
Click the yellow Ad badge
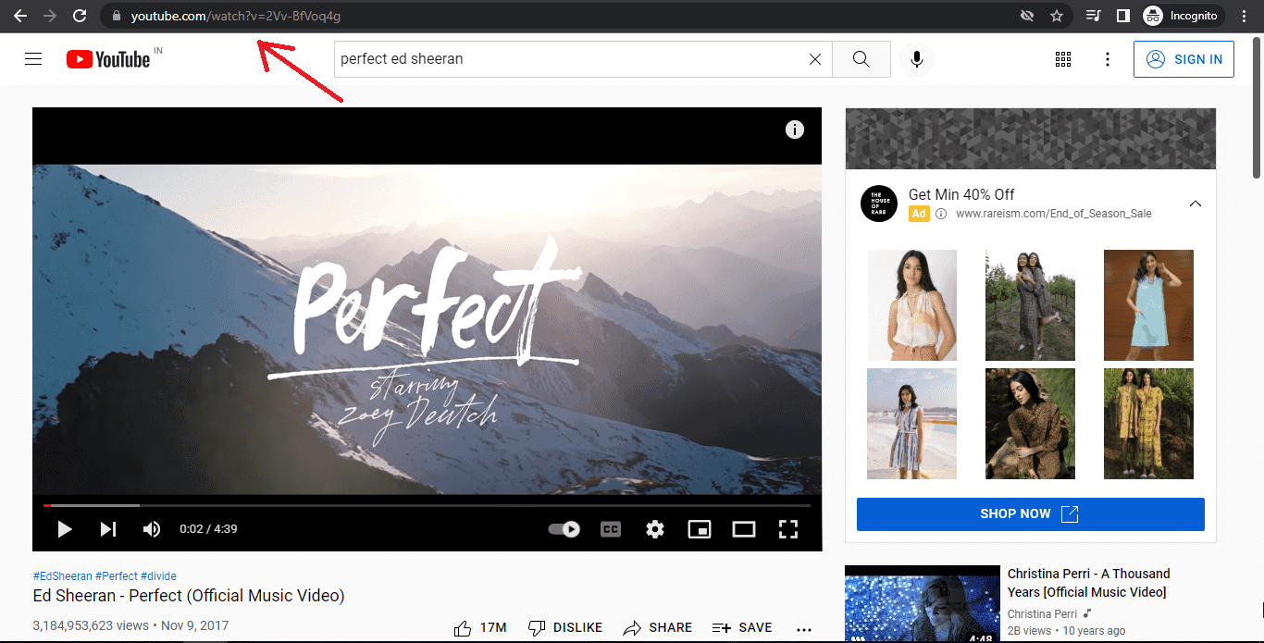click(919, 214)
